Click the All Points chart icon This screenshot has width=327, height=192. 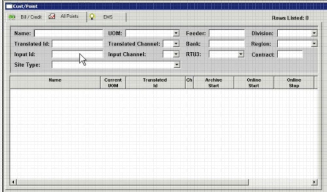coord(52,16)
